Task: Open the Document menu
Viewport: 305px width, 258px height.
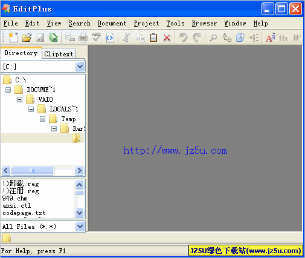Action: click(x=112, y=24)
